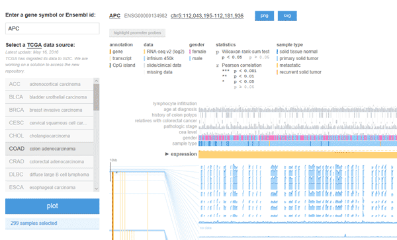Open the chr5 genomic coordinates link
The height and width of the screenshot is (240, 397).
pos(207,16)
